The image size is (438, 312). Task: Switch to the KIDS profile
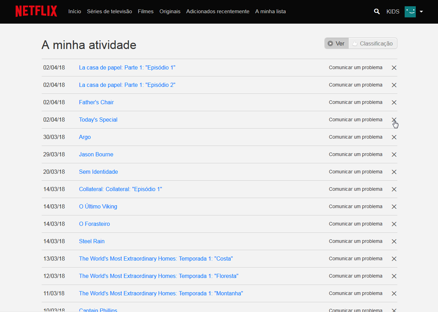[393, 11]
